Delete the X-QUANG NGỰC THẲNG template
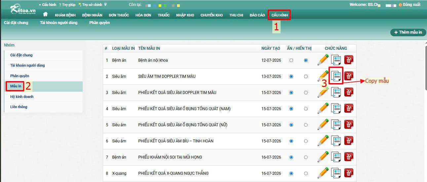 pos(349,173)
